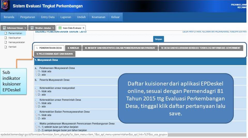This screenshot has width=248, height=138.
Task: Click the 'Sistem Evaluasi Tingkat Perkembangan' title
Action: pyautogui.click(x=48, y=6)
